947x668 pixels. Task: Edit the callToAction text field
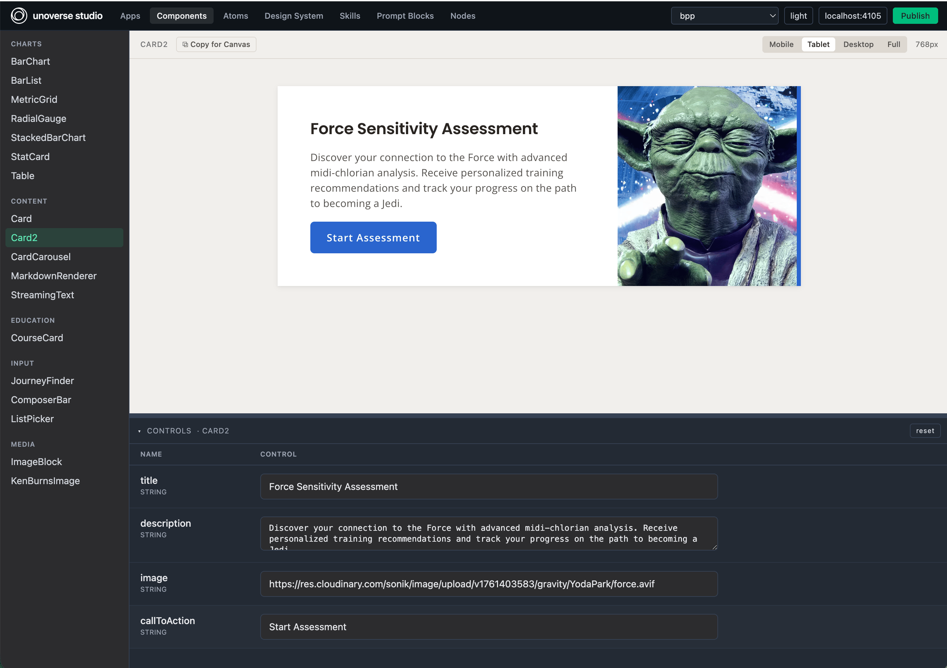tap(489, 627)
